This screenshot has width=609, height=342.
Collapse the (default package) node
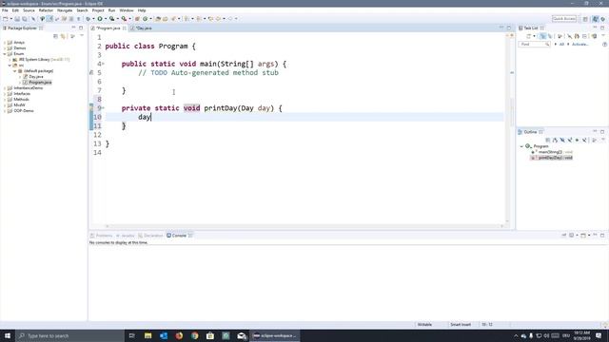point(15,71)
